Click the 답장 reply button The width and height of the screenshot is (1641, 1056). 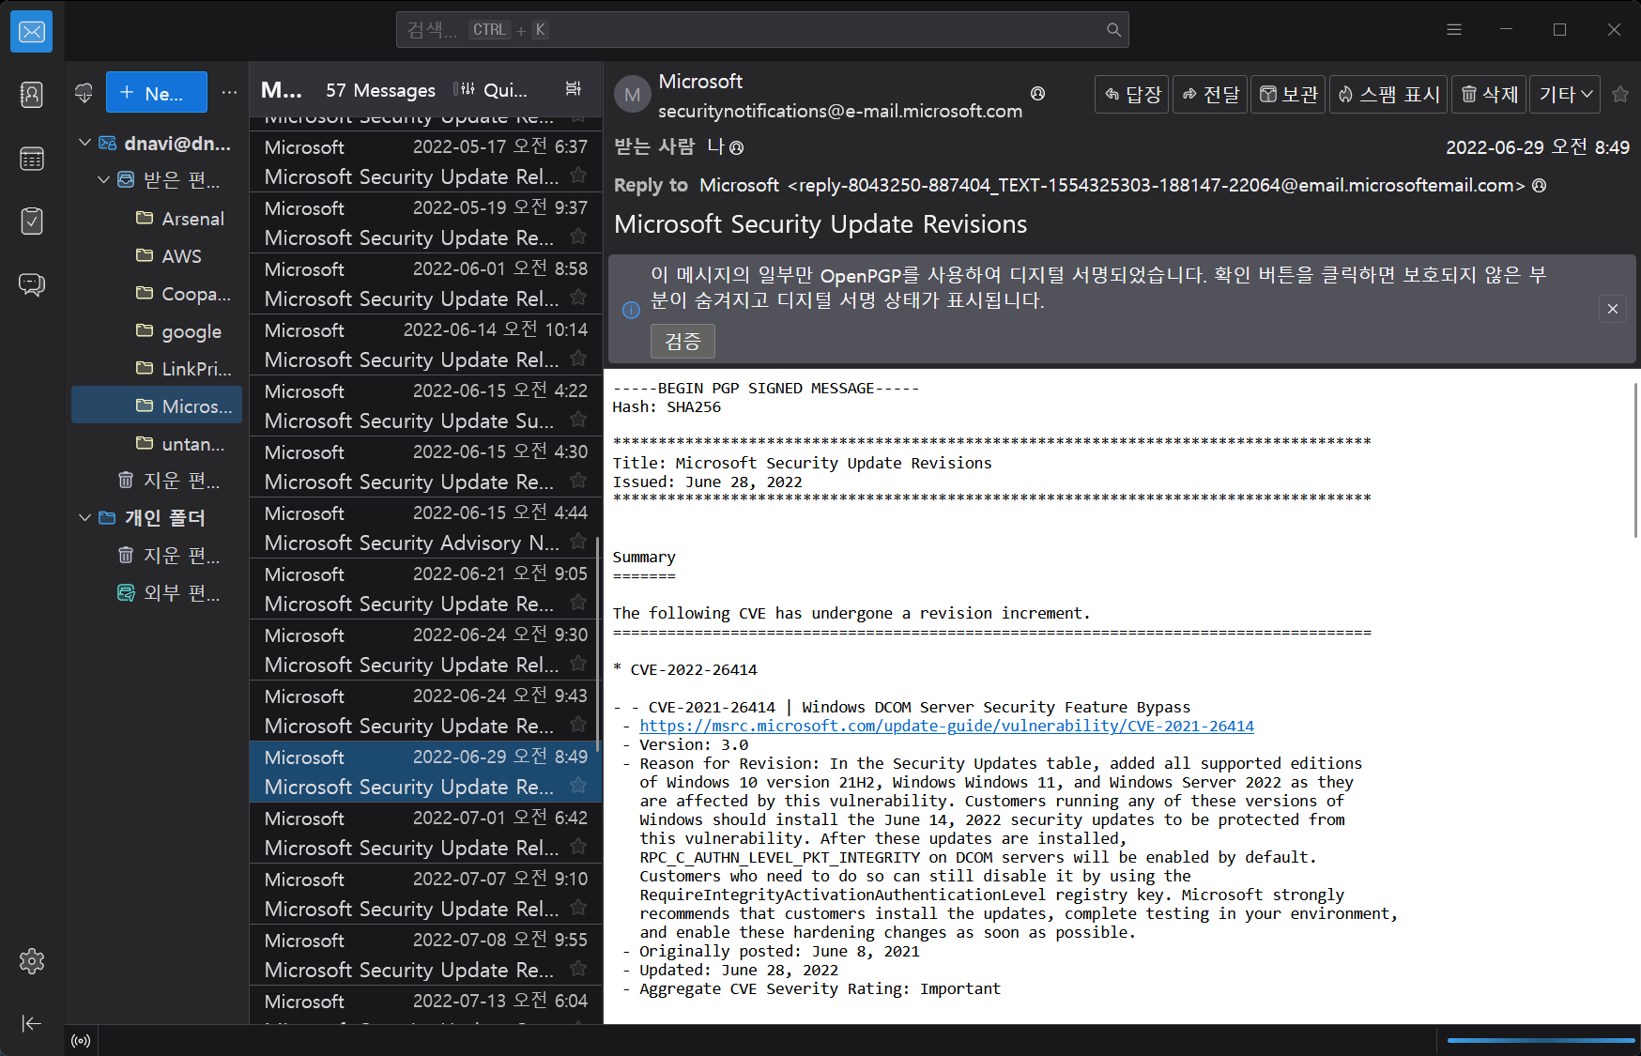click(1132, 94)
